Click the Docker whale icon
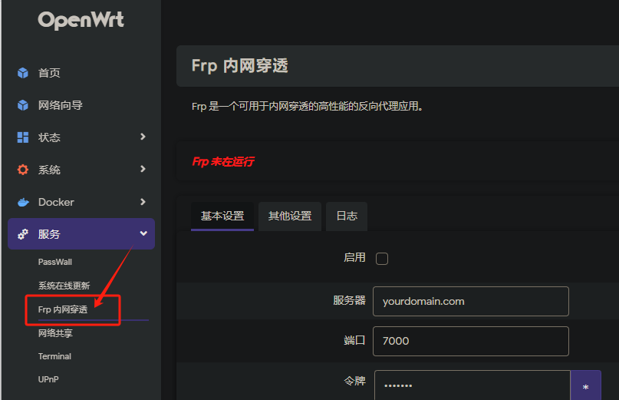 23,203
